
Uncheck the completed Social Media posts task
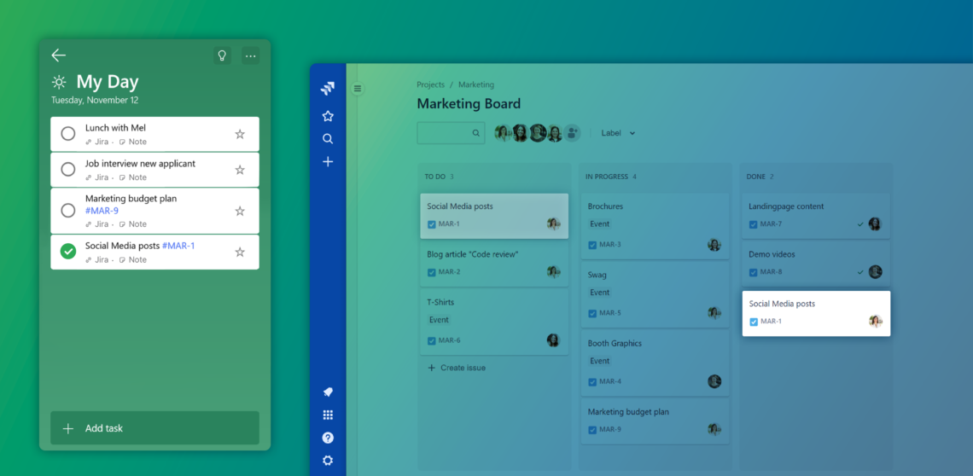pyautogui.click(x=68, y=252)
